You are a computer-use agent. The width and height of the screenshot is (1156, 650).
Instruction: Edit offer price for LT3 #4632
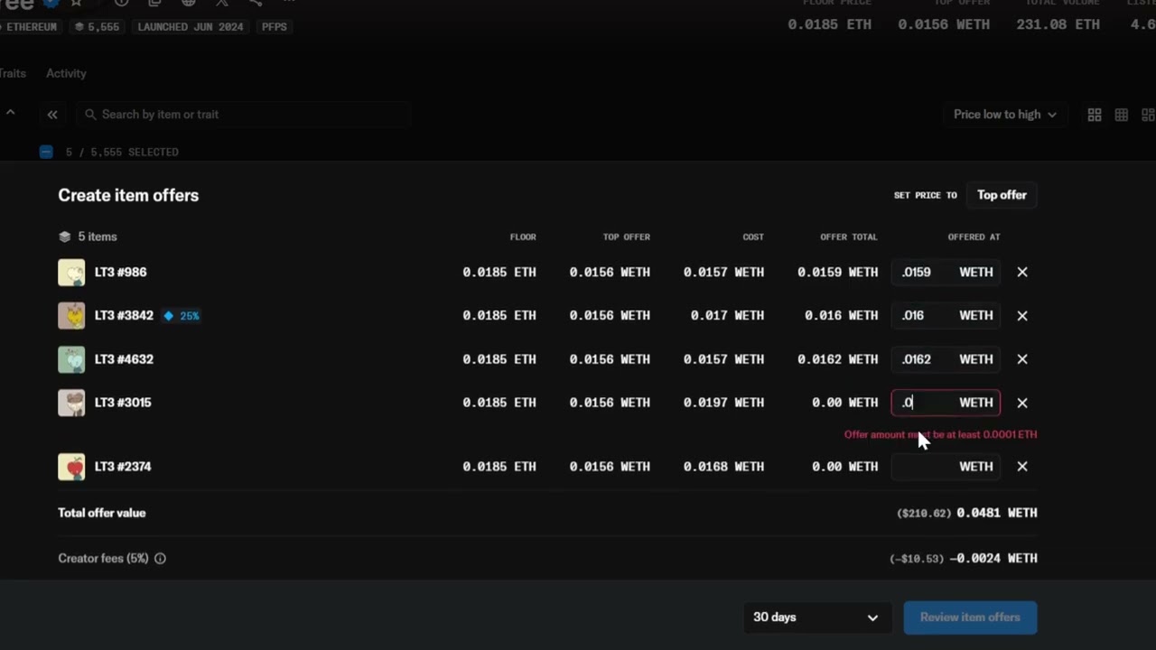click(x=946, y=358)
